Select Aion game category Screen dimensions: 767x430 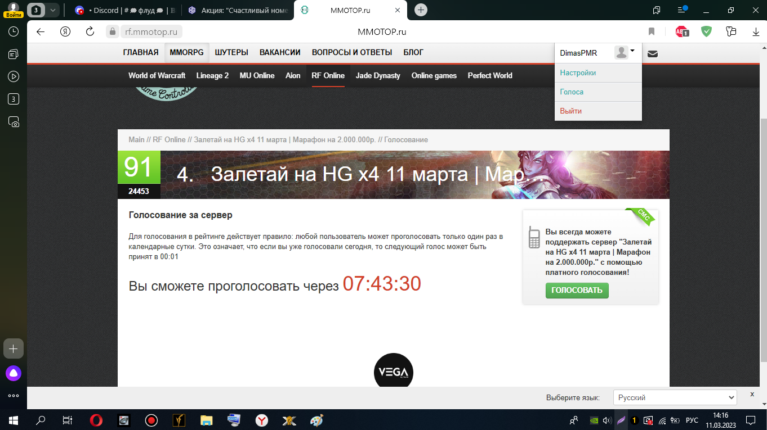click(293, 75)
